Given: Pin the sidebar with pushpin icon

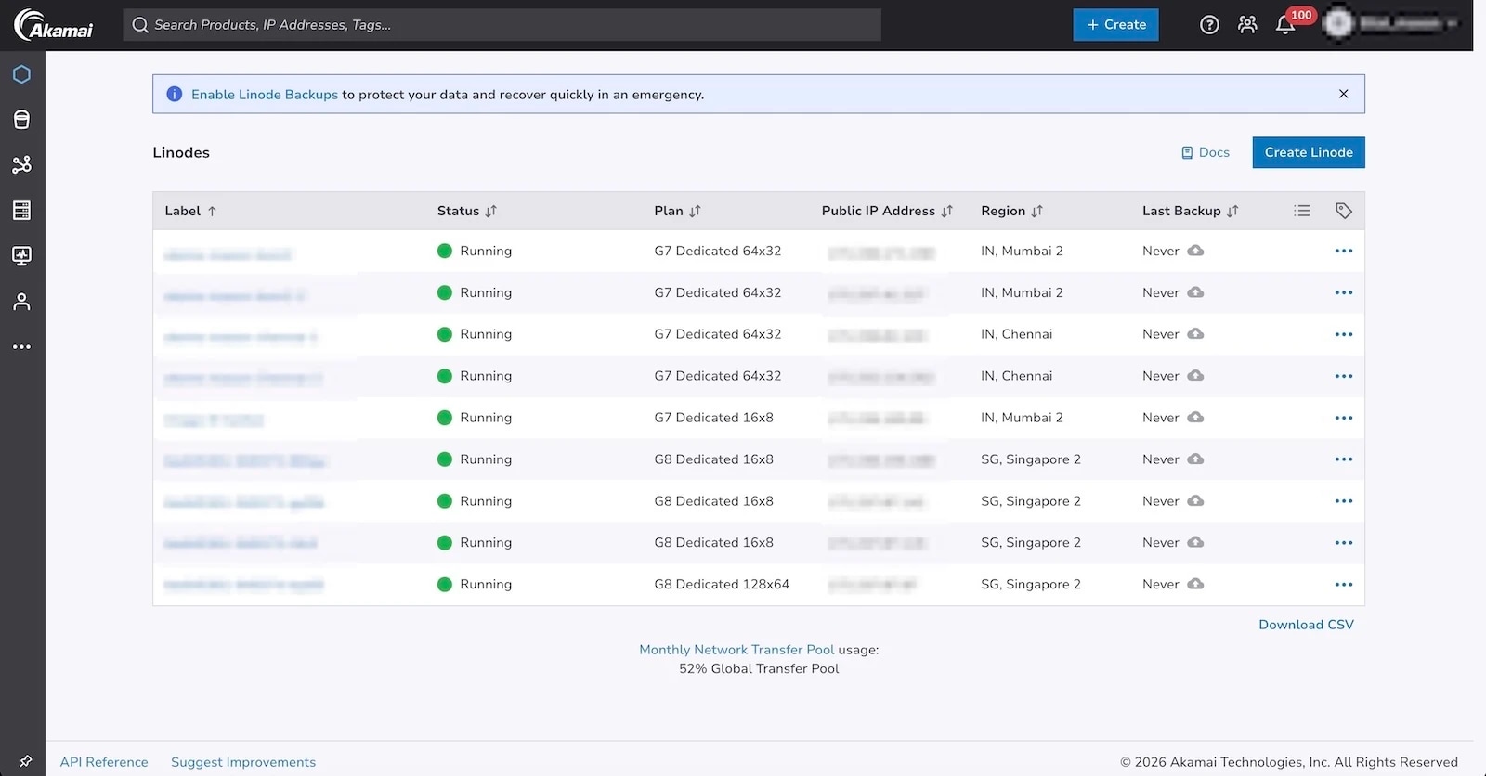Looking at the screenshot, I should (x=25, y=762).
